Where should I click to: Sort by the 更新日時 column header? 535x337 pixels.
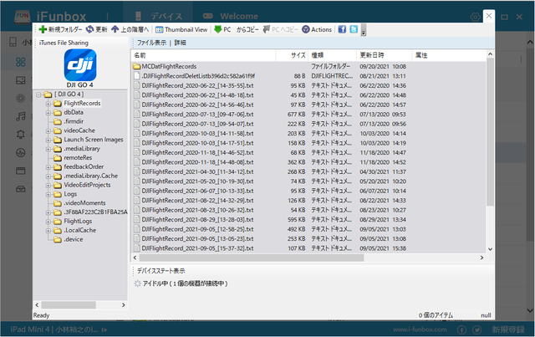pos(385,55)
